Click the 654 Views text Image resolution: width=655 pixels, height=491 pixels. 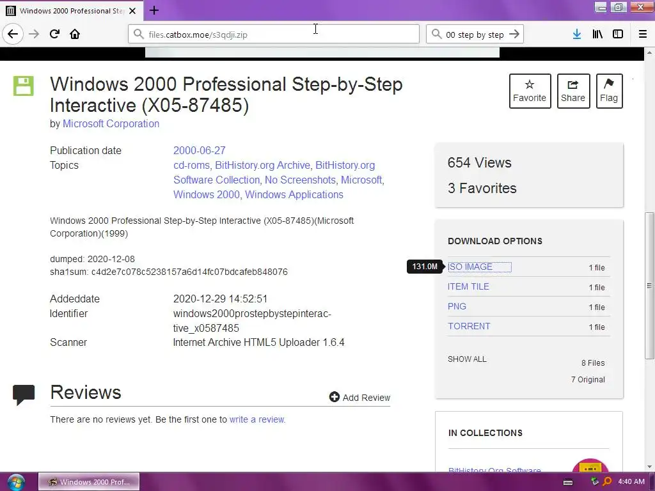pyautogui.click(x=480, y=163)
